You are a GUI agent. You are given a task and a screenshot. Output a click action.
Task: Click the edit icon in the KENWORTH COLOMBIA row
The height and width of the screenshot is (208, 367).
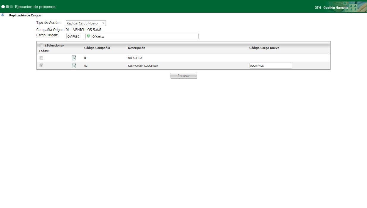click(x=74, y=66)
